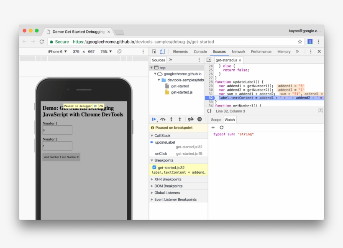
Task: Toggle deactivate breakpoints
Action: 191,119
